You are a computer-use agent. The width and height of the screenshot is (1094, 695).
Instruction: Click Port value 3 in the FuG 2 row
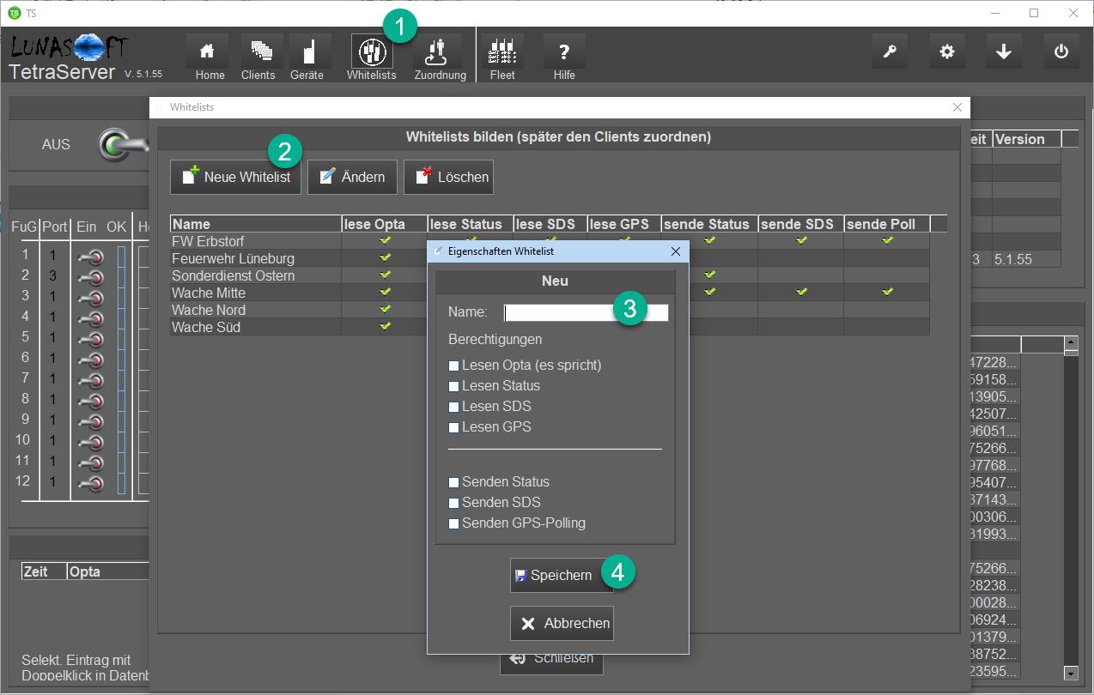pos(53,275)
